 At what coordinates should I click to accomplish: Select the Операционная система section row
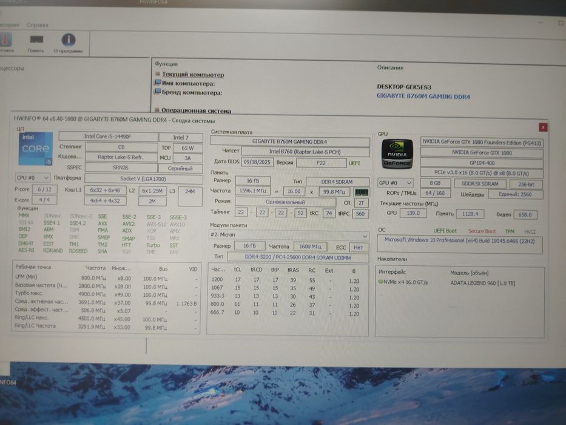click(x=196, y=110)
